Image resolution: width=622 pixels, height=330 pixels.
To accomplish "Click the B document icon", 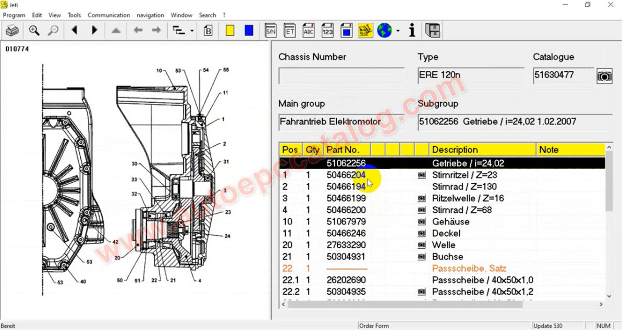I will [x=208, y=31].
